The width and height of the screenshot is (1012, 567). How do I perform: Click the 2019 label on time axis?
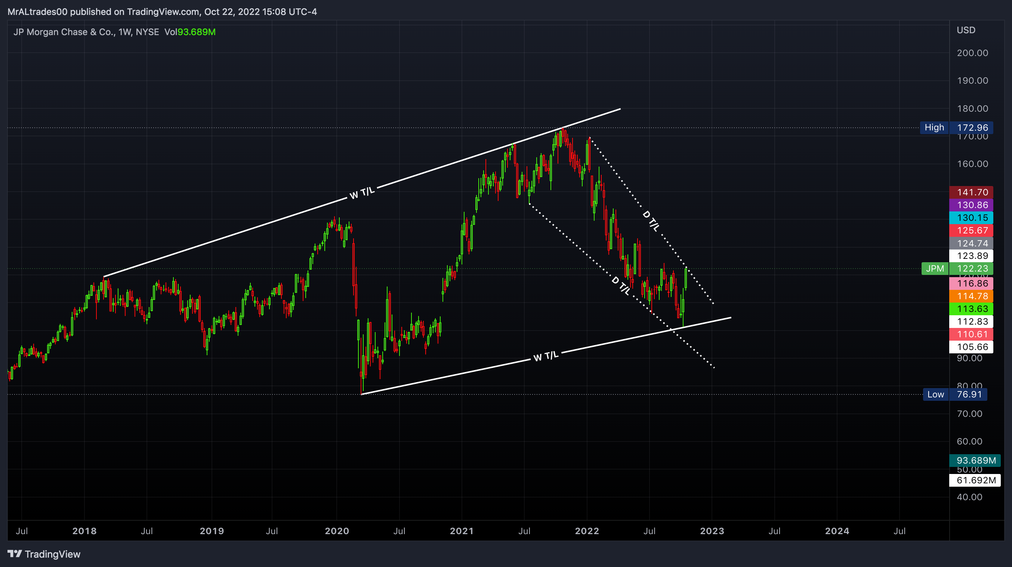click(x=212, y=531)
